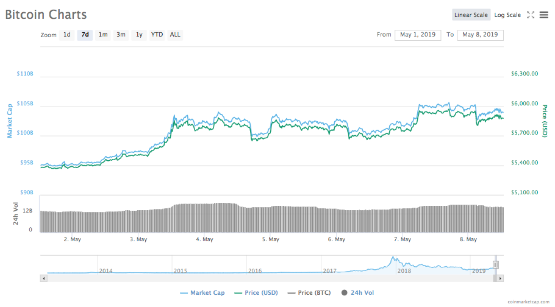555x307 pixels.
Task: Click the 2014 label in navigator
Action: pyautogui.click(x=106, y=271)
